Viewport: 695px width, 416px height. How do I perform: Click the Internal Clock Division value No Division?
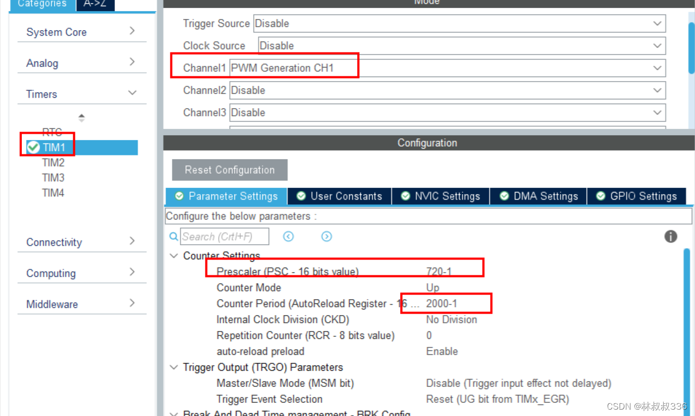click(x=452, y=319)
